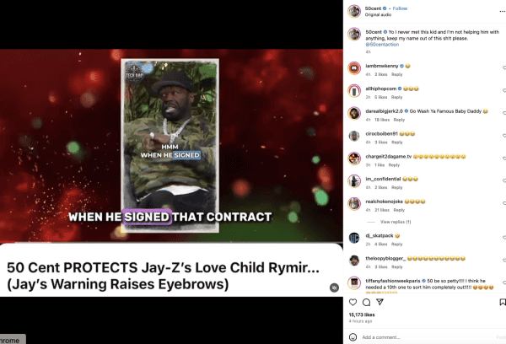The width and height of the screenshot is (506, 344).
Task: Like iambmwkenny's comment heart
Action: point(504,67)
